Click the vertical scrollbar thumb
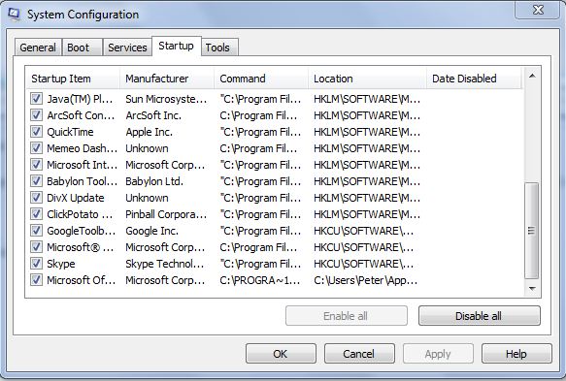The height and width of the screenshot is (381, 566). point(531,231)
